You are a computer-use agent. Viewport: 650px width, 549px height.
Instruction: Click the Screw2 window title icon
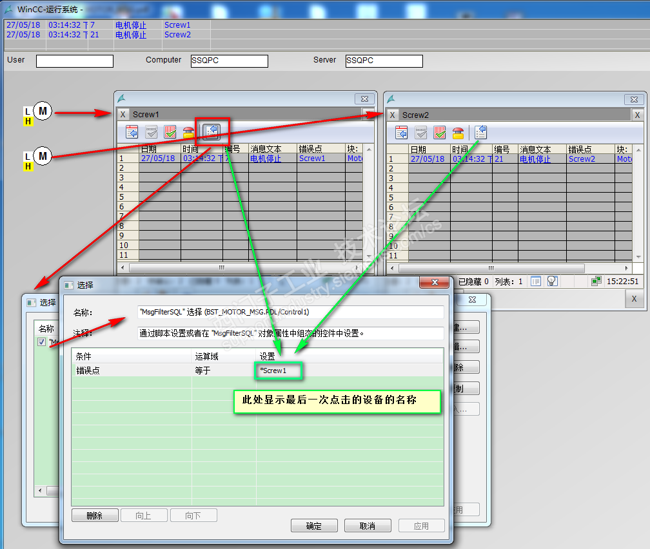[391, 99]
